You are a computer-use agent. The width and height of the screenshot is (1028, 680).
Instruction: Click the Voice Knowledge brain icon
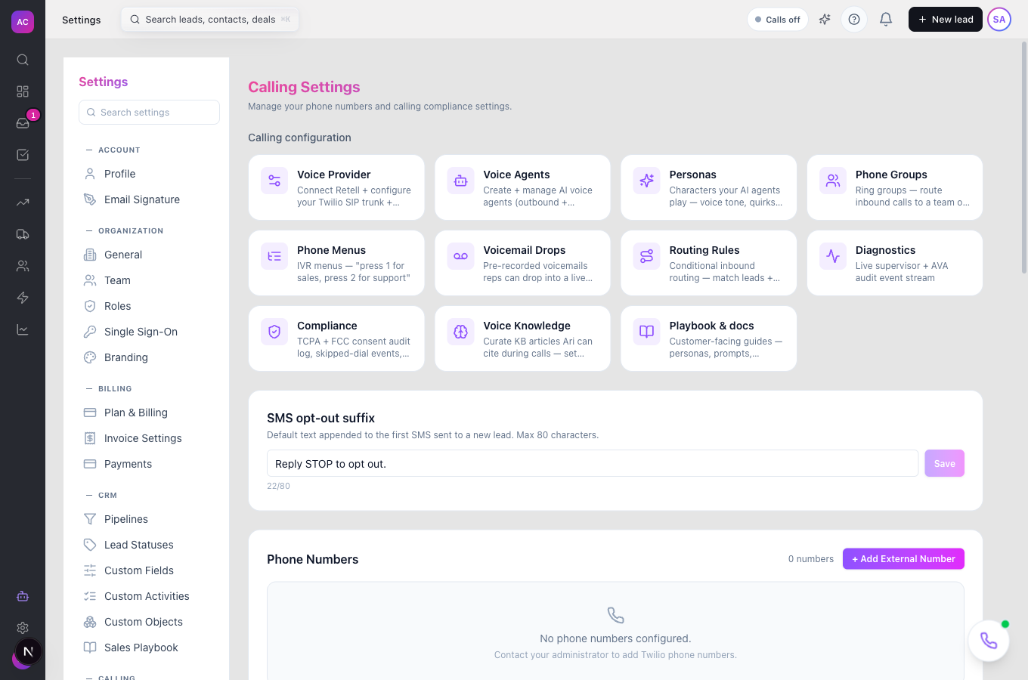click(x=460, y=332)
